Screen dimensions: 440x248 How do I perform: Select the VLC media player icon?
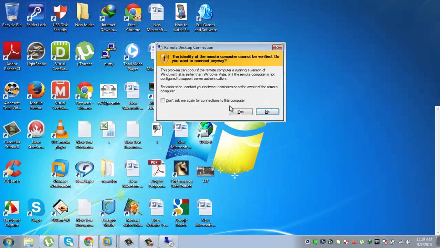60,135
